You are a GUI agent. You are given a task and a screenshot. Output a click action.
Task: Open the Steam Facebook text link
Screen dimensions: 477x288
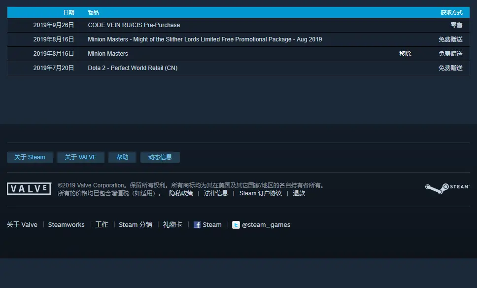(x=212, y=225)
